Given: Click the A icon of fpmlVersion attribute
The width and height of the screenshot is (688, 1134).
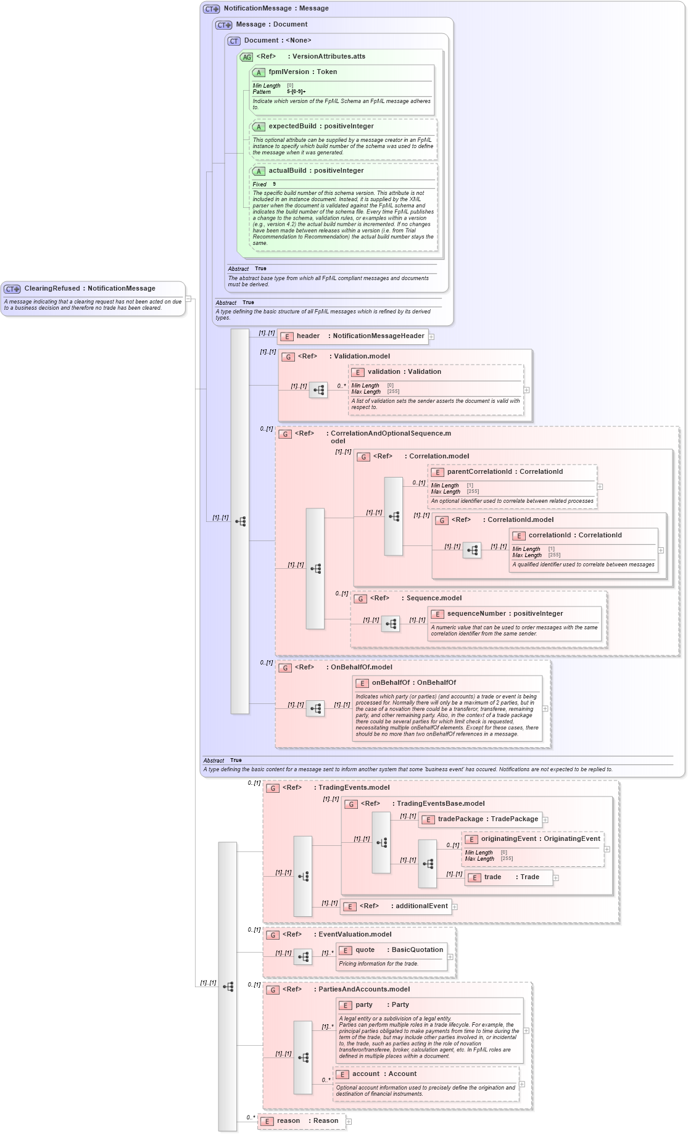Looking at the screenshot, I should tap(259, 73).
